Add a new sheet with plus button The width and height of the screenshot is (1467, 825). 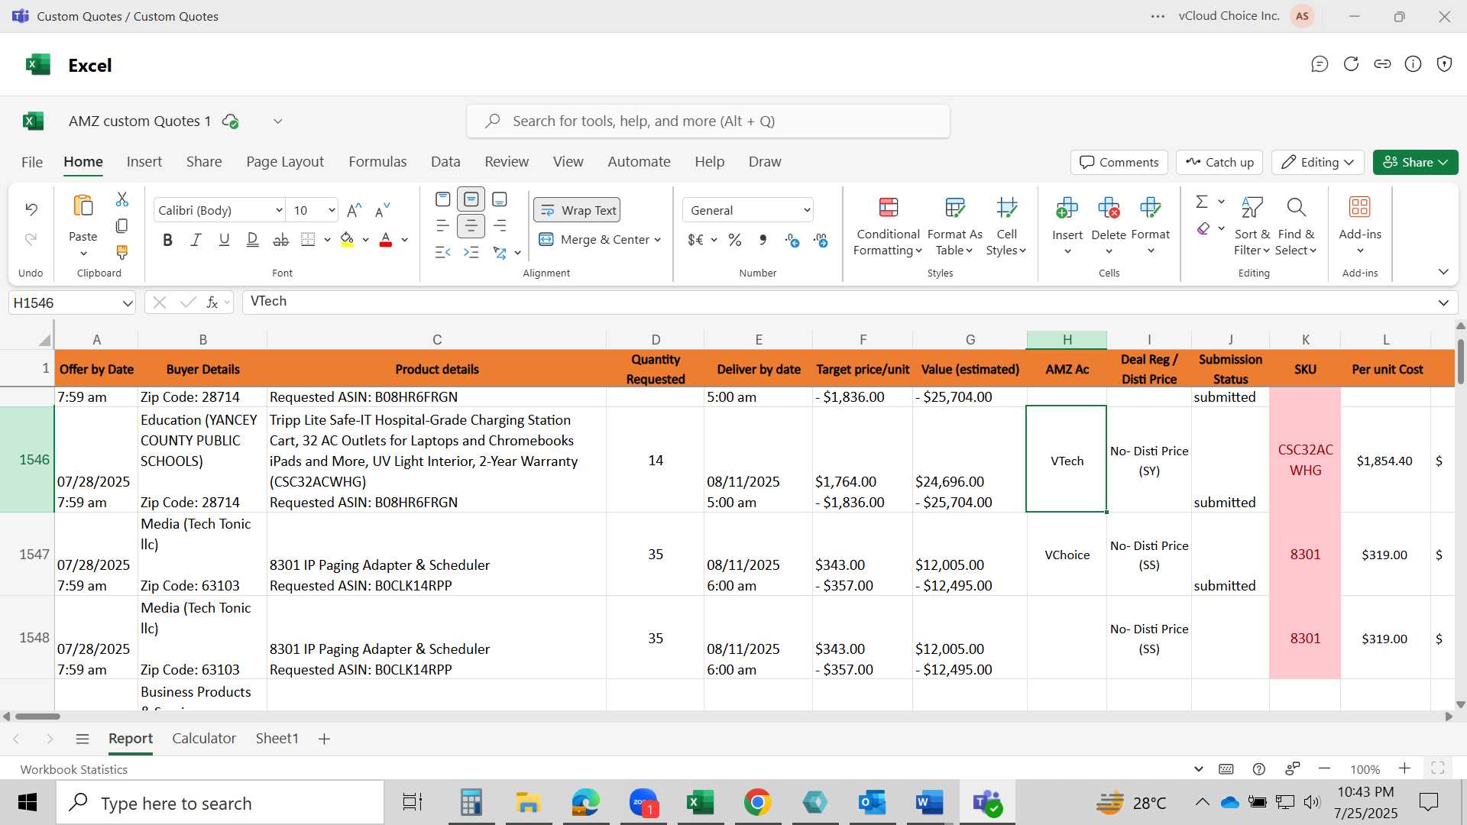click(x=324, y=739)
